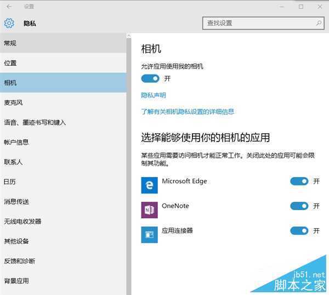Open 消息传送 settings

[63, 202]
